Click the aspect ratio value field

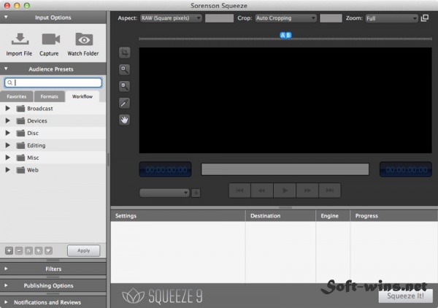pyautogui.click(x=219, y=18)
